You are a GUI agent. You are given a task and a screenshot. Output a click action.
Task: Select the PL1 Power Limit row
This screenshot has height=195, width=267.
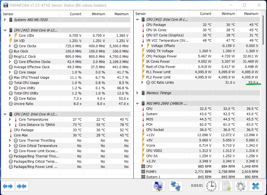click(x=197, y=72)
